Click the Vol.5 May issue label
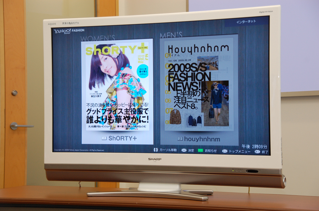 point(143,59)
